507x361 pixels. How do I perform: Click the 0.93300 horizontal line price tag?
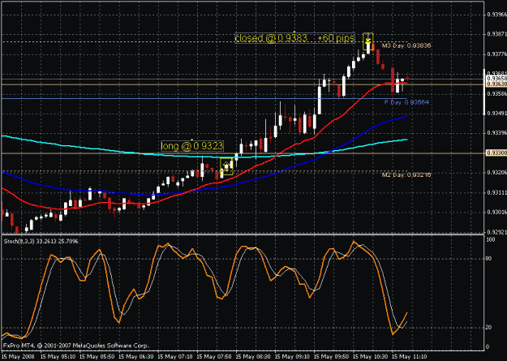pyautogui.click(x=496, y=153)
